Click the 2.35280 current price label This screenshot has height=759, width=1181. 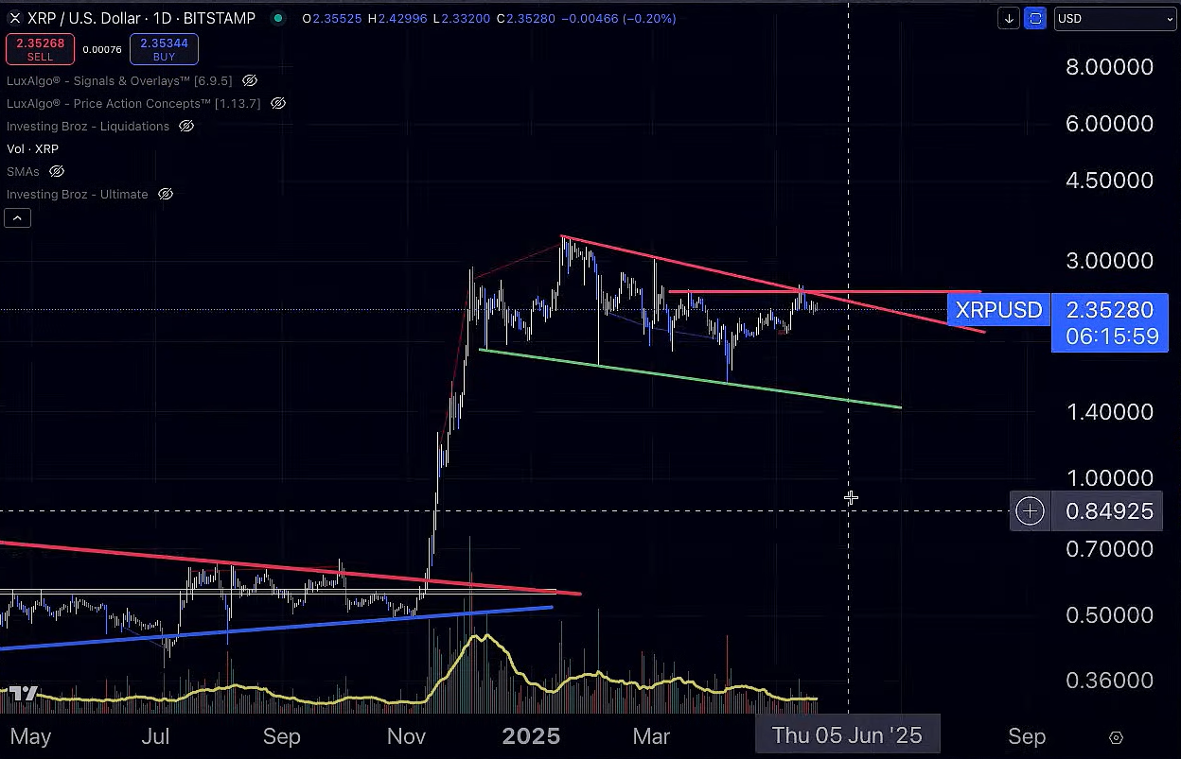[1109, 310]
